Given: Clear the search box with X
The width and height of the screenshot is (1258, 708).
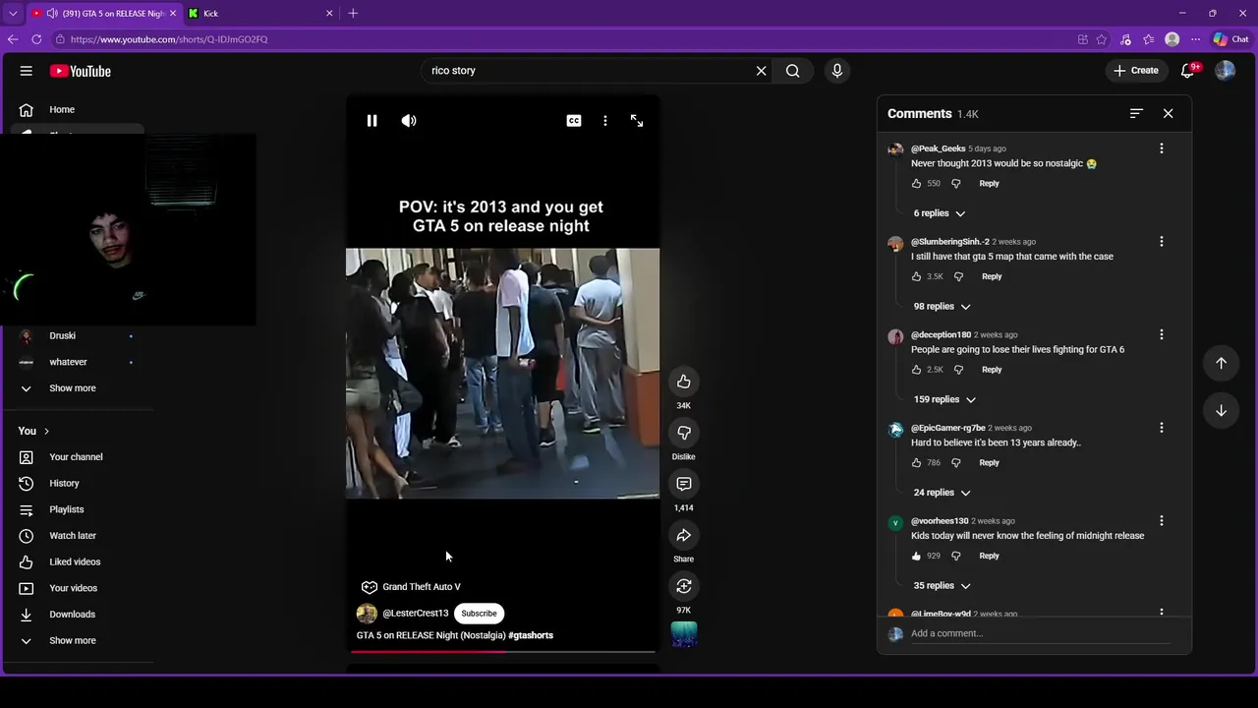Looking at the screenshot, I should coord(761,71).
